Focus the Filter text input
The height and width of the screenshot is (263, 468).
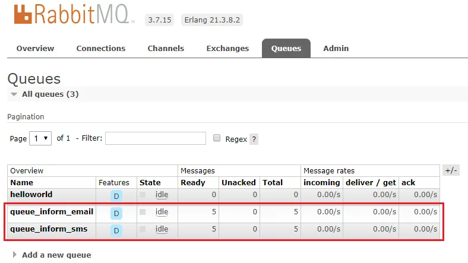(156, 138)
